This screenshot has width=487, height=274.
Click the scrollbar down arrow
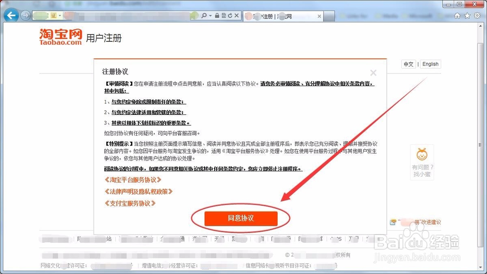point(481,268)
